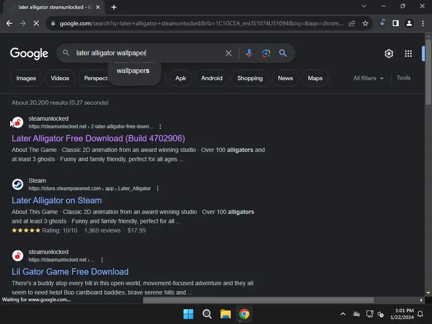432x324 pixels.
Task: Open File Explorer from taskbar
Action: [225, 314]
